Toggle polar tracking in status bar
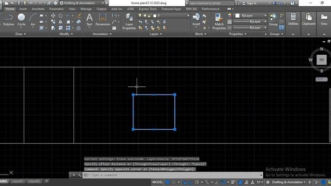 coord(197,182)
